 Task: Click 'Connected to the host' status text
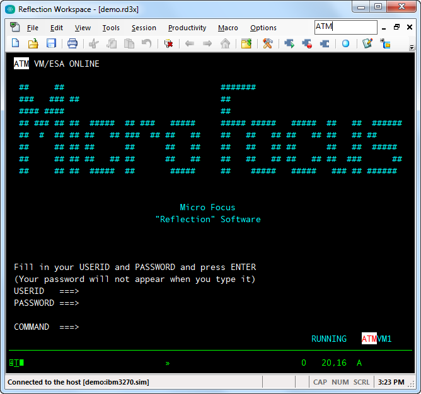[78, 382]
